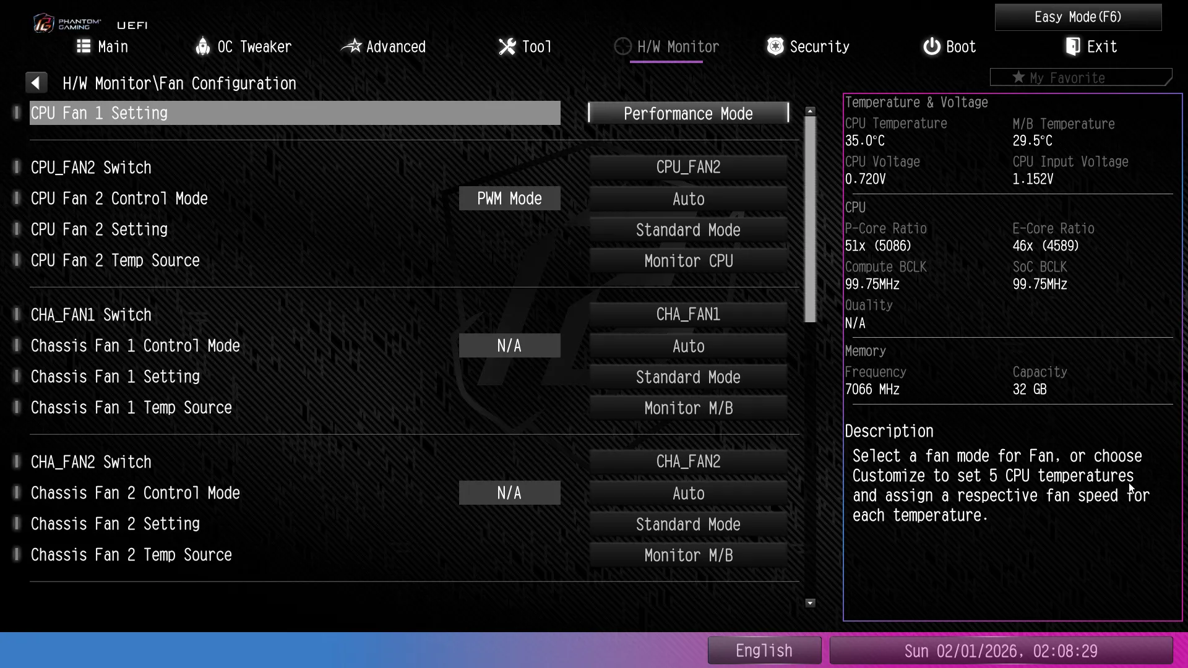Open the CPU Fan 2 Temp Source dropdown
Viewport: 1188px width, 668px height.
[688, 261]
